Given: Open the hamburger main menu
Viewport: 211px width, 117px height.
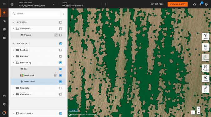Looking at the screenshot, I should point(4,4).
